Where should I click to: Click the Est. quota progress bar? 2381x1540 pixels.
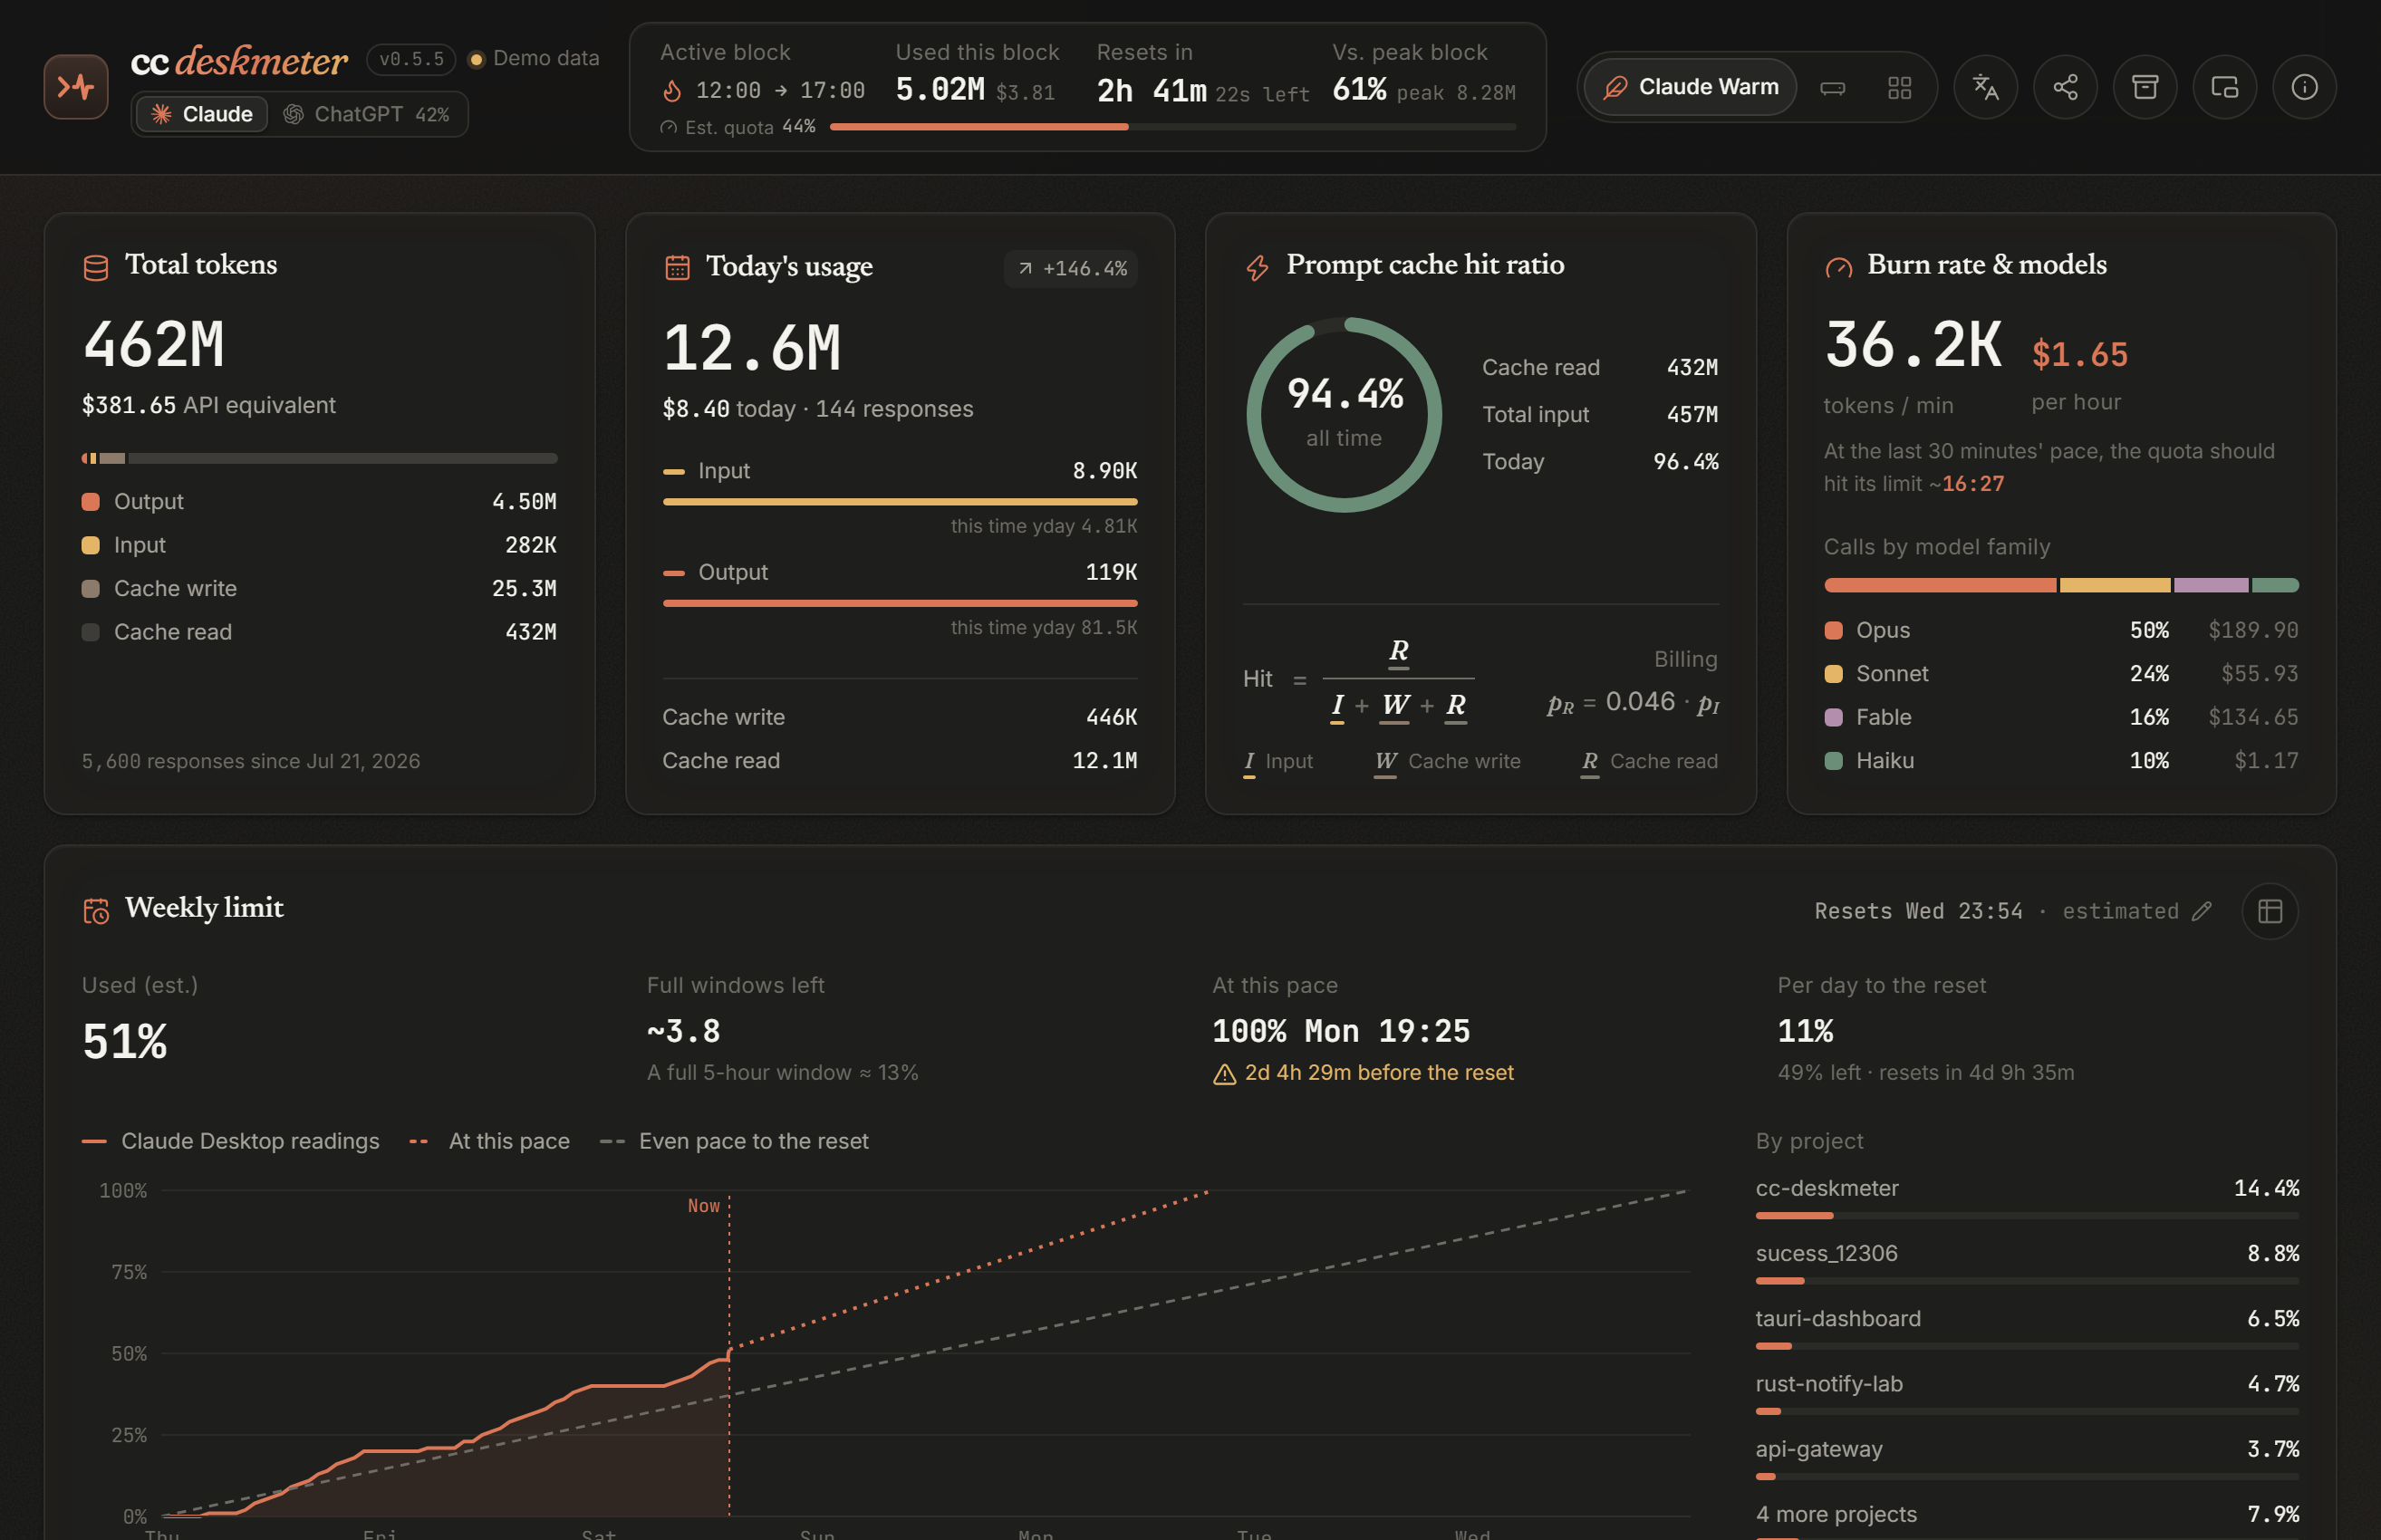tap(1172, 127)
